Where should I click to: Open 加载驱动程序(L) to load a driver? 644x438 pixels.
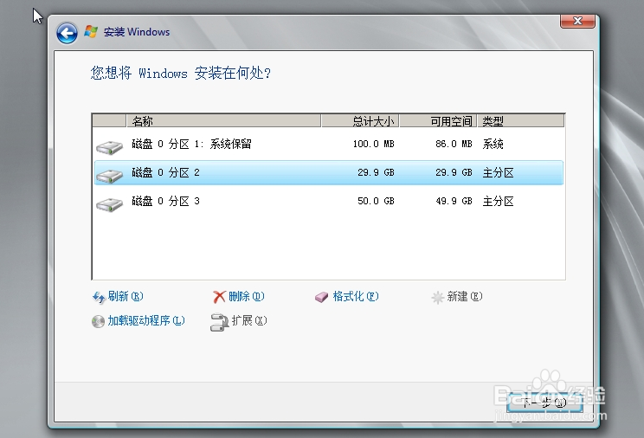(x=146, y=320)
